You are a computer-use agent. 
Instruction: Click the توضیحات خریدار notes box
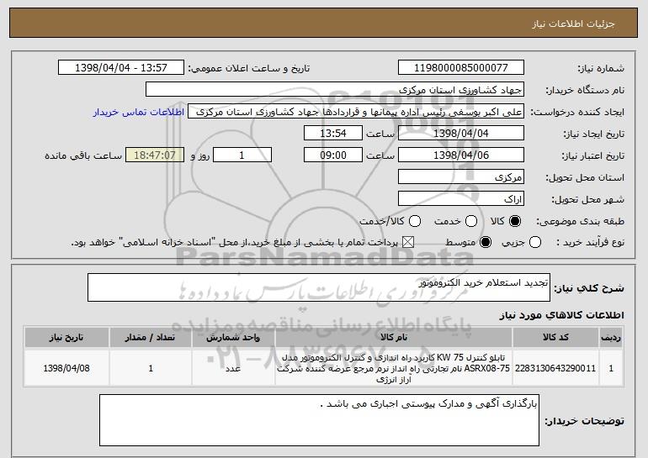pyautogui.click(x=319, y=420)
